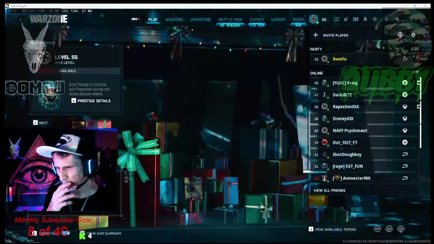This screenshot has width=434, height=244.
Task: Select friend Dut_1027_YT
Action: pyautogui.click(x=364, y=142)
